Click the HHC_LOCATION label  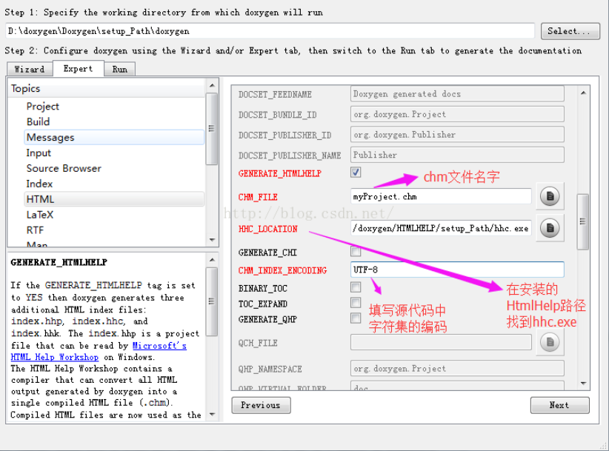[268, 229]
